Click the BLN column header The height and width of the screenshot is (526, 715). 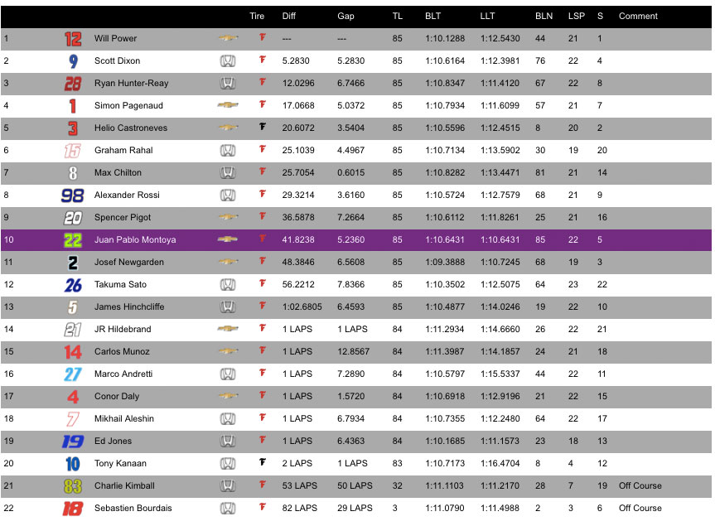point(544,16)
